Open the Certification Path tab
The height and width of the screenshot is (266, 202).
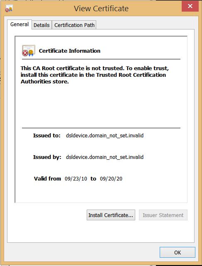[74, 25]
